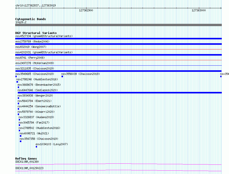
Task: Select nsv3547358 (Chaisson2019) label
Action: click(39, 139)
